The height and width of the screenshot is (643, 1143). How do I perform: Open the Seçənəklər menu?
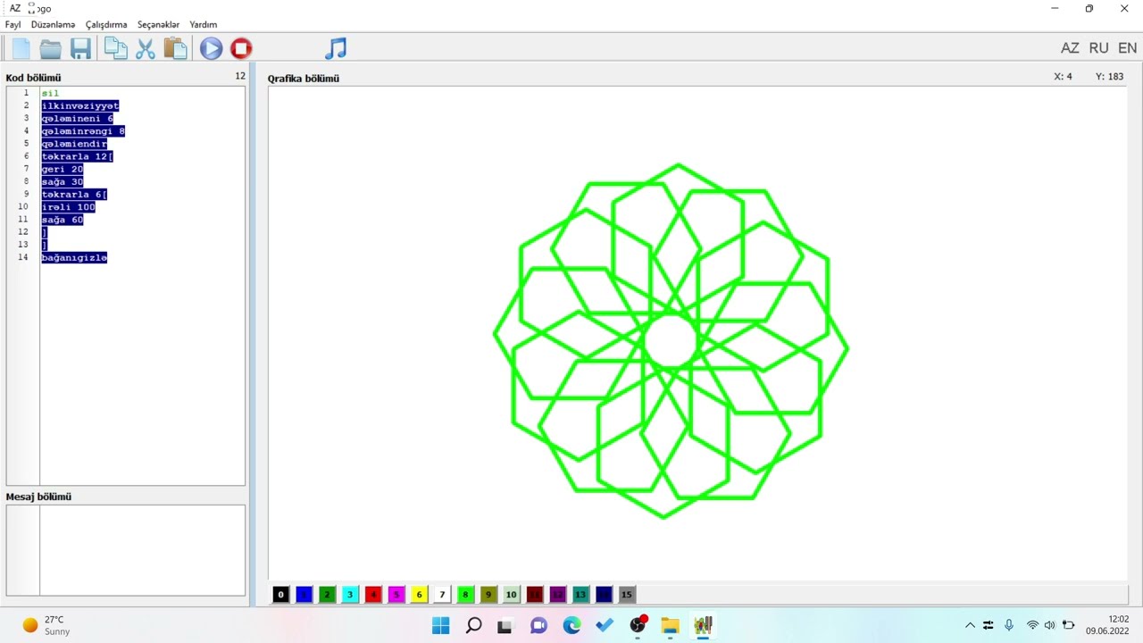(x=158, y=25)
